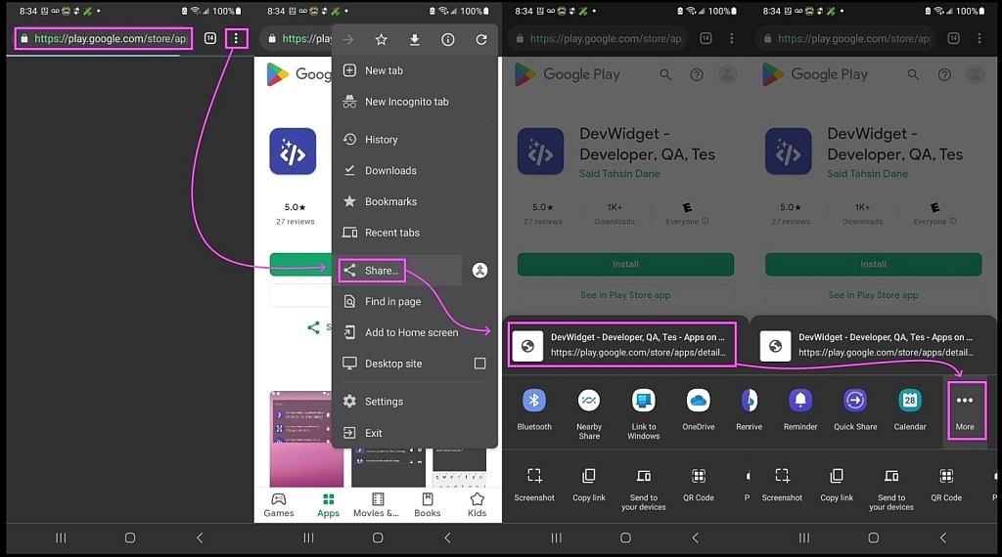Image resolution: width=1002 pixels, height=557 pixels.
Task: Open QR Code option beneath Calendar
Action: pyautogui.click(x=946, y=485)
